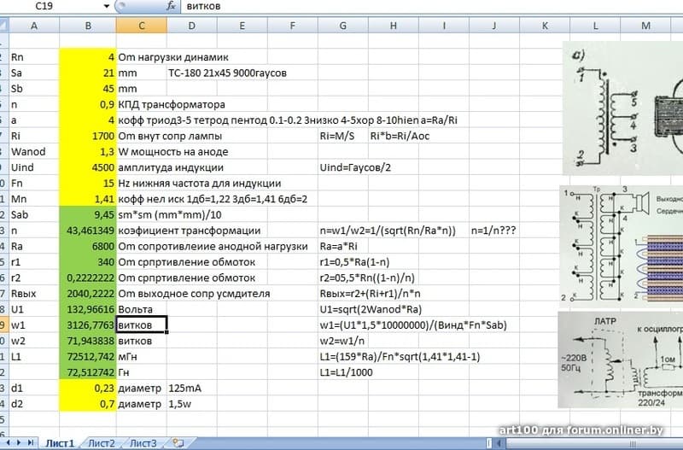Viewport: 683px width, 450px height.
Task: Select the yellow cell with value 4500
Action: click(x=88, y=167)
